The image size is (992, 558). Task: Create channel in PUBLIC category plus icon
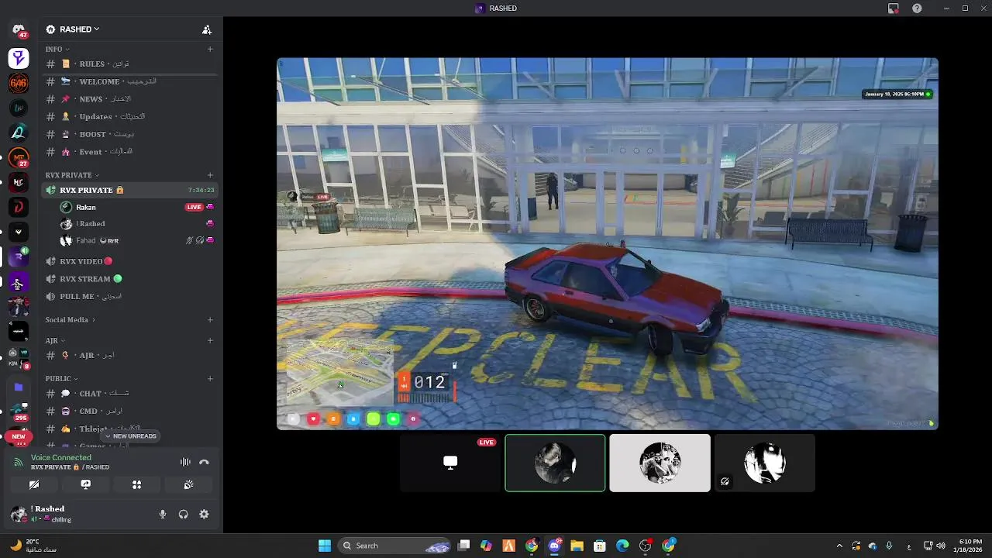click(x=210, y=378)
